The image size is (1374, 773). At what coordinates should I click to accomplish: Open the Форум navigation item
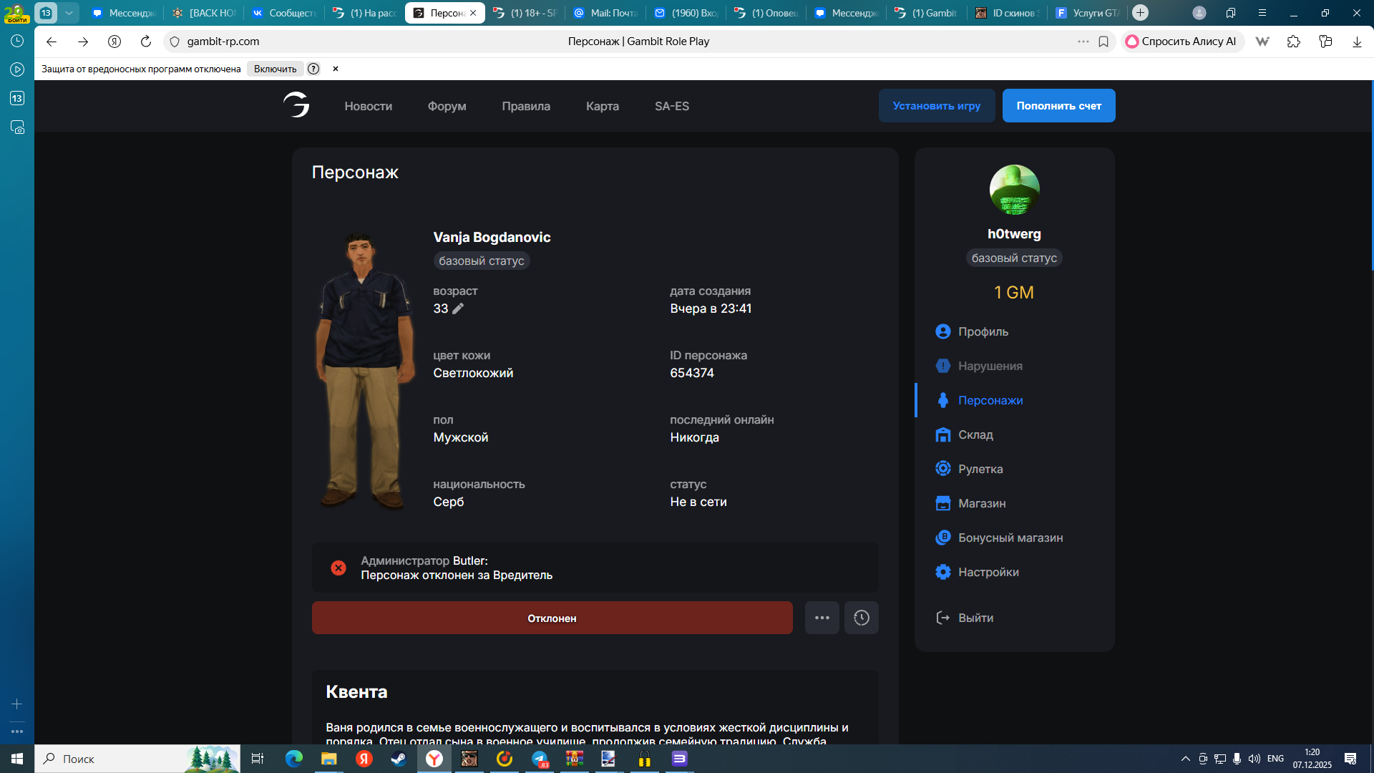447,106
